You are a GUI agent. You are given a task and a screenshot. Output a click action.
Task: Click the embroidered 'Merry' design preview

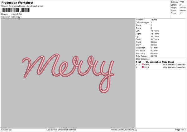pos(68,73)
